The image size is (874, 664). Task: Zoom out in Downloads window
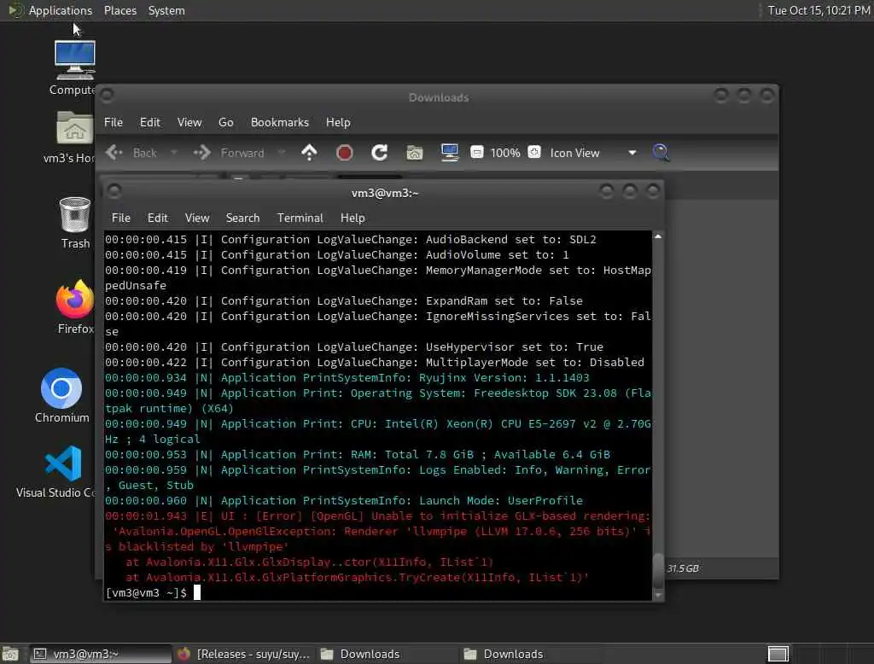click(x=477, y=152)
